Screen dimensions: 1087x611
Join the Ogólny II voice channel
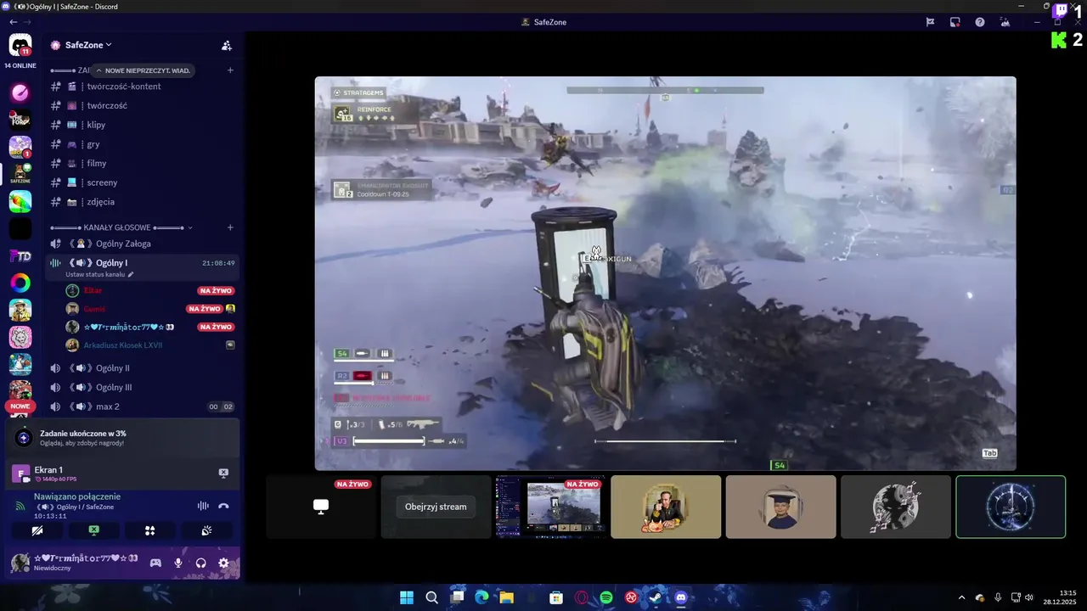click(143, 368)
